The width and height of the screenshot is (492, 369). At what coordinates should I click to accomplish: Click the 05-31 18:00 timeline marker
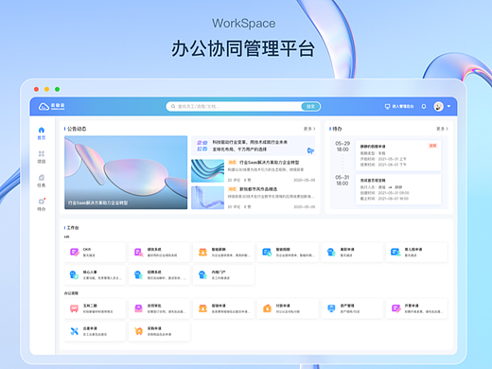point(343,181)
